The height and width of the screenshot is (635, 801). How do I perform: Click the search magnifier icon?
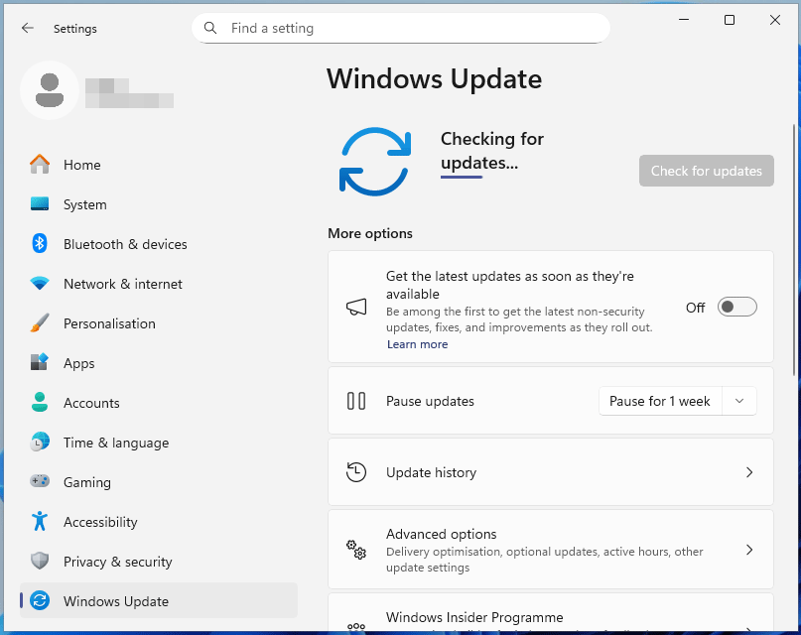(210, 28)
